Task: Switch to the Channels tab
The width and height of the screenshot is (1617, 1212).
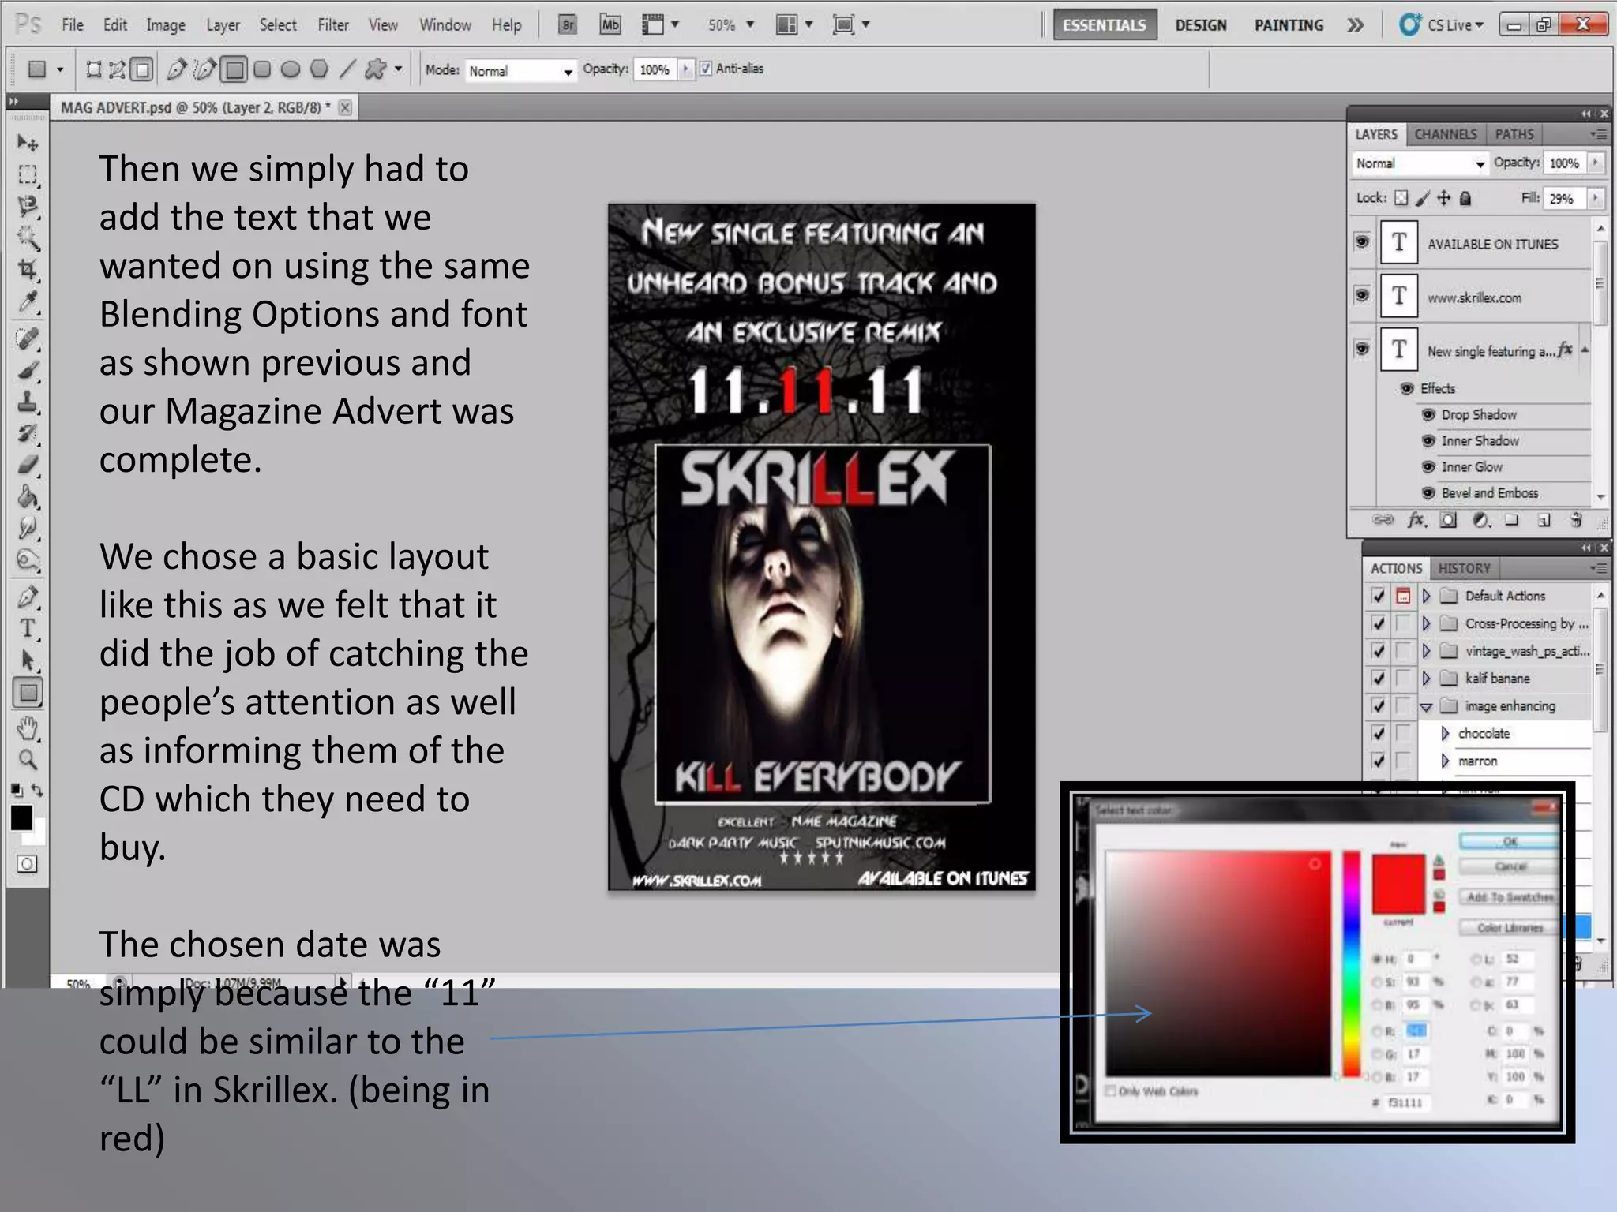Action: pos(1445,134)
